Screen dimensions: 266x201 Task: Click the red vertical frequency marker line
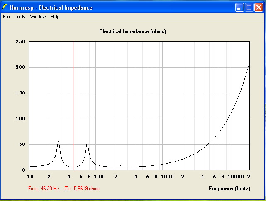point(73,106)
